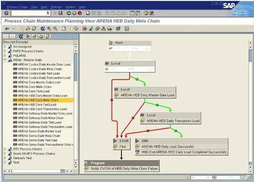
Task: Click the blue Refresh icon in application toolbar
Action: click(x=43, y=29)
